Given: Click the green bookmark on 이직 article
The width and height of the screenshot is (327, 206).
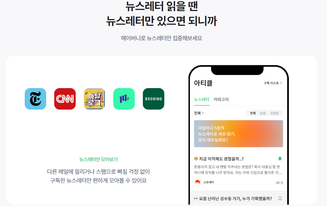Looking at the screenshot, I should 280,159.
